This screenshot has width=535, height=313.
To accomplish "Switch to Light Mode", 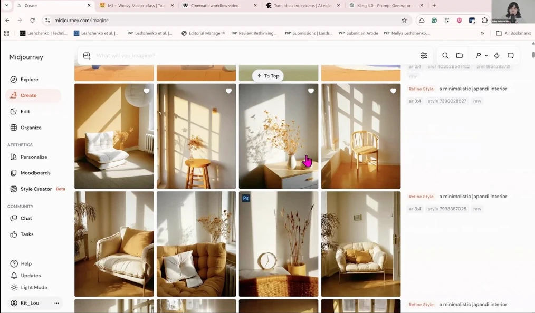I will coord(33,287).
